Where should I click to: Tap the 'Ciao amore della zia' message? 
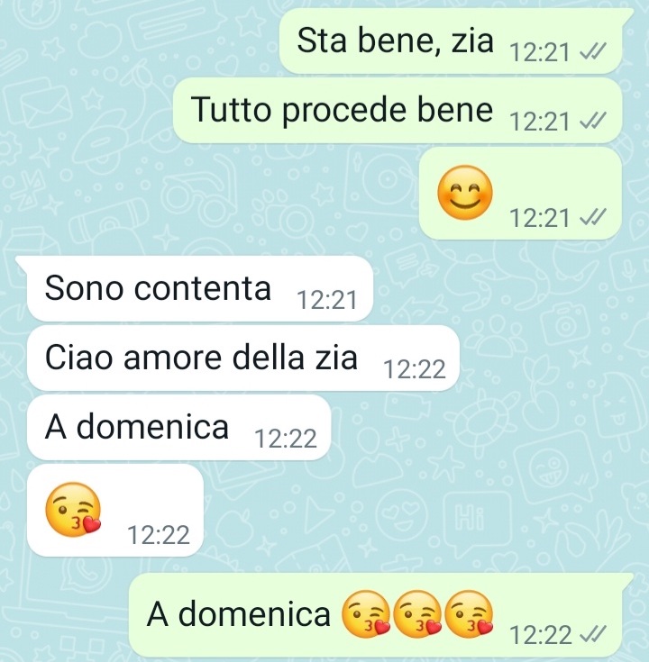[243, 358]
